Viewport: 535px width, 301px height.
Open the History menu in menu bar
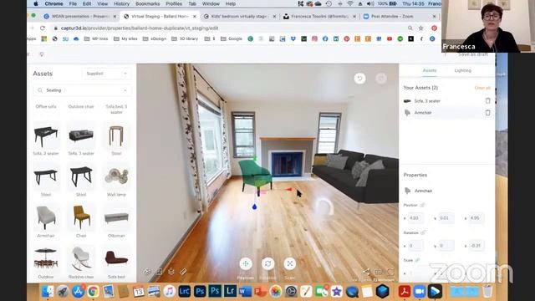point(121,3)
